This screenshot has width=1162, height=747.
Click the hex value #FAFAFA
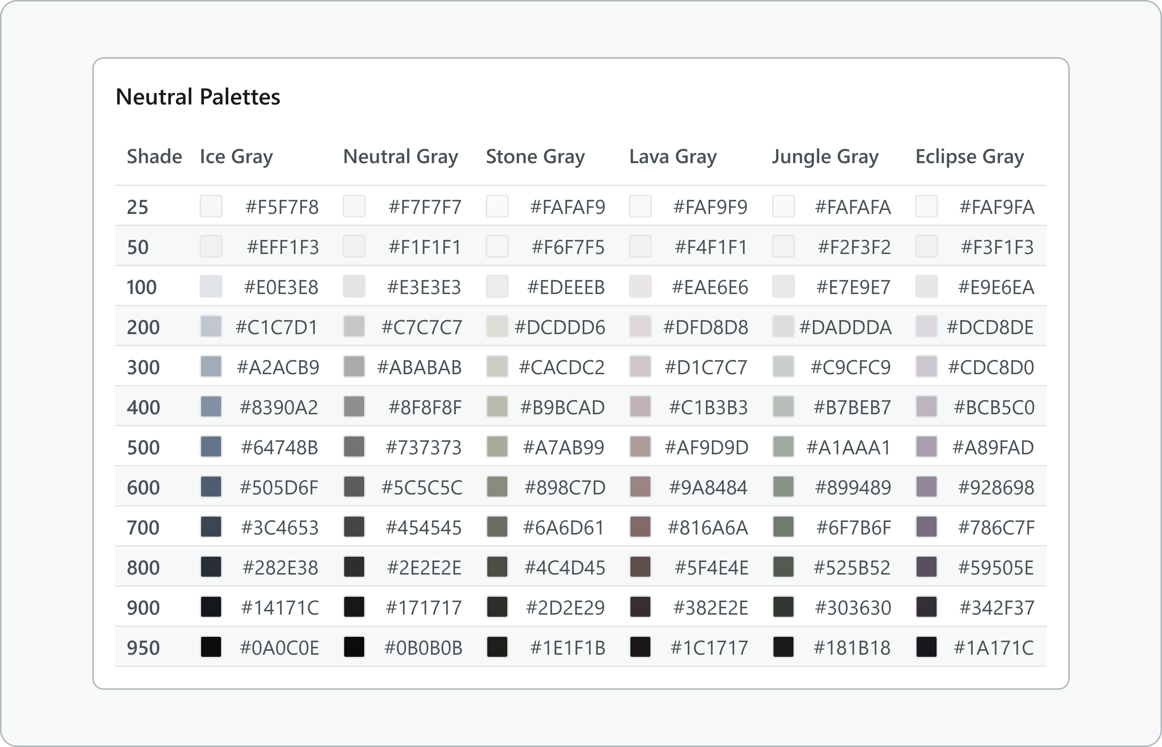(853, 207)
